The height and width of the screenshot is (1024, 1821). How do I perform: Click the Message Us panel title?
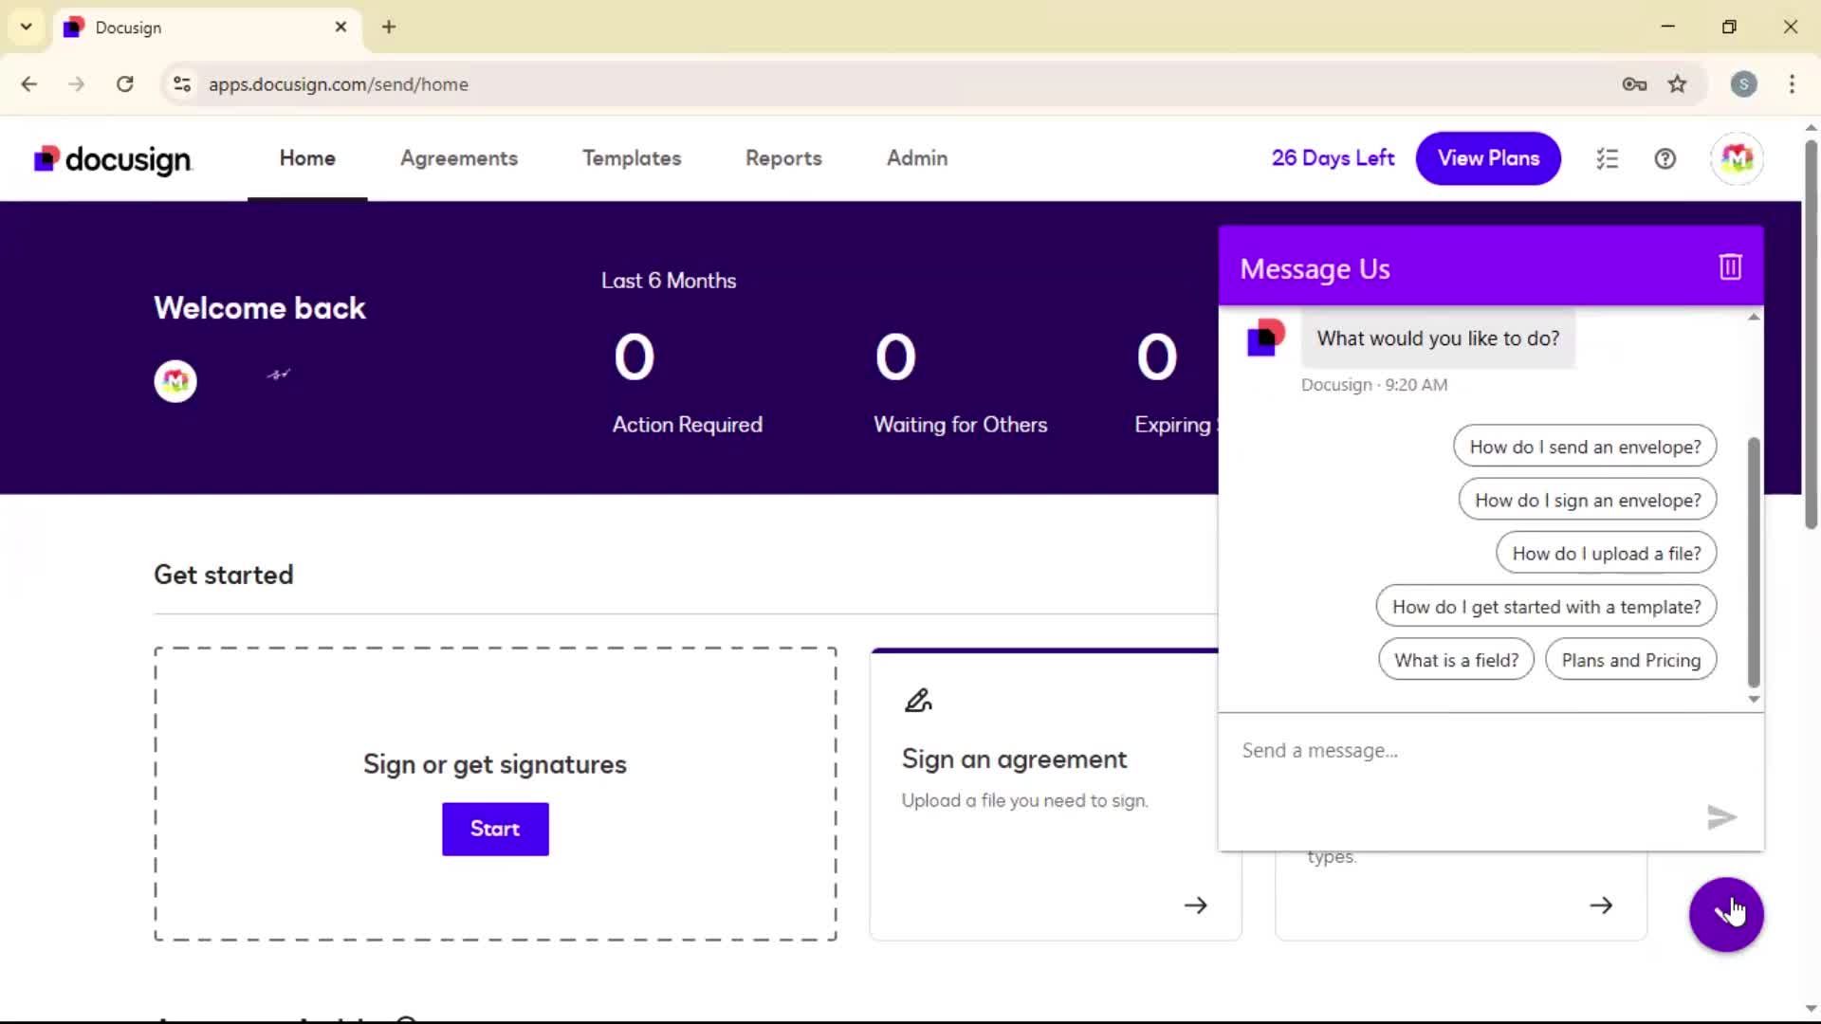[x=1315, y=269]
